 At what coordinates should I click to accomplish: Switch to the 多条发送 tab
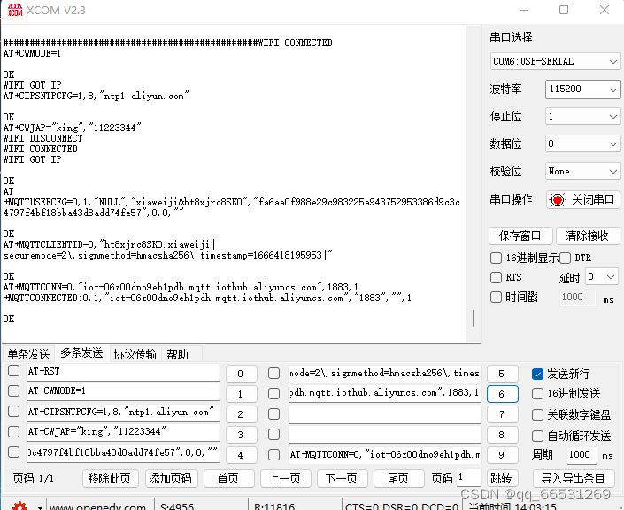pyautogui.click(x=81, y=352)
